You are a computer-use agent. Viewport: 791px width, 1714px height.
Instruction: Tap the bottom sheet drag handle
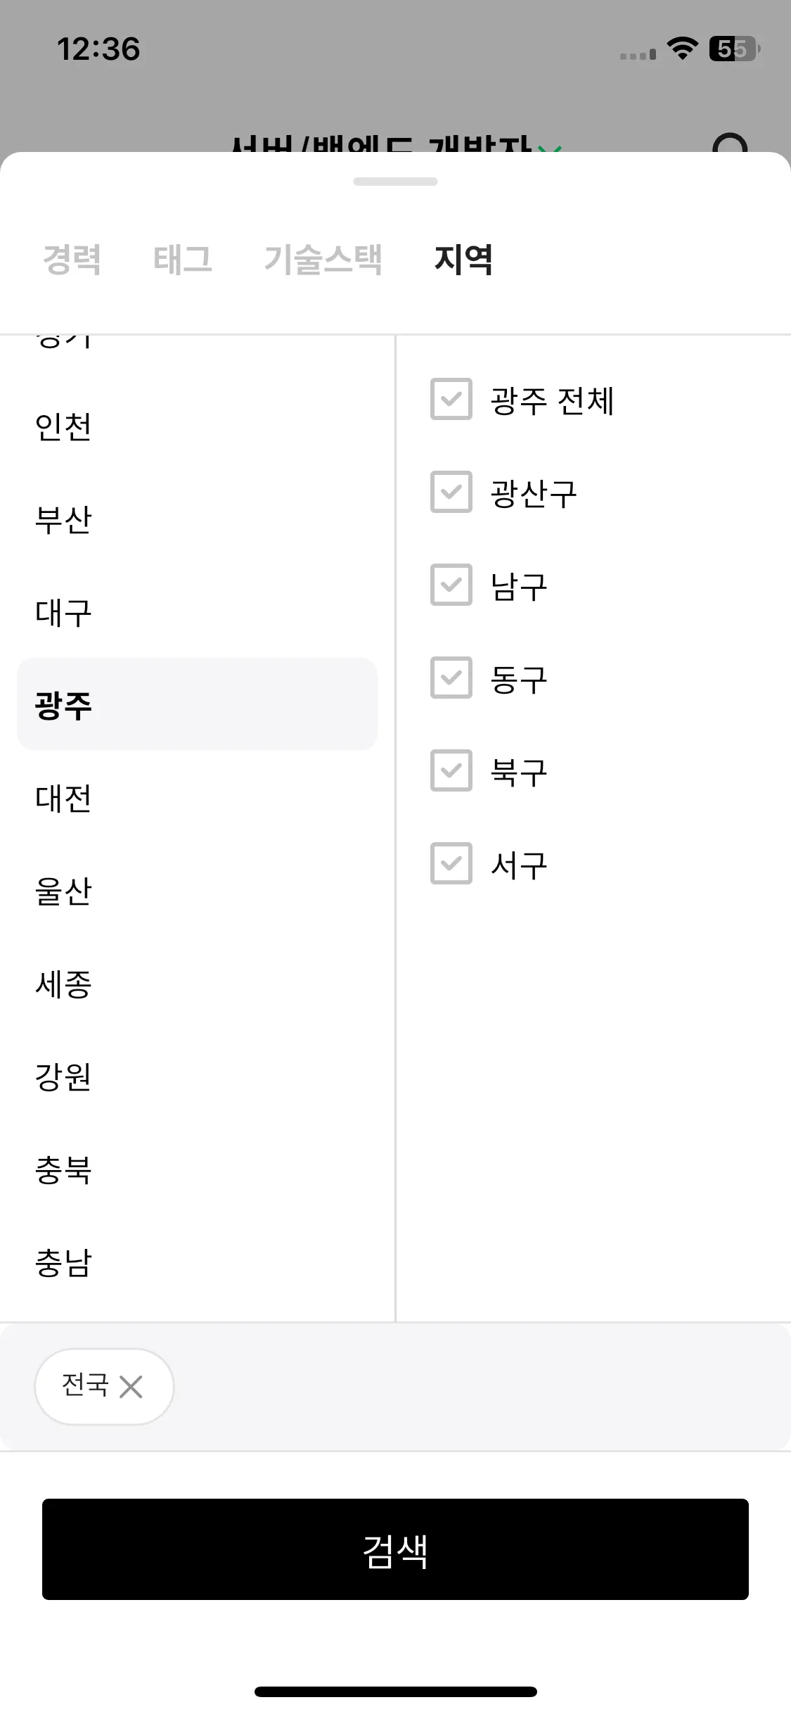coord(395,182)
